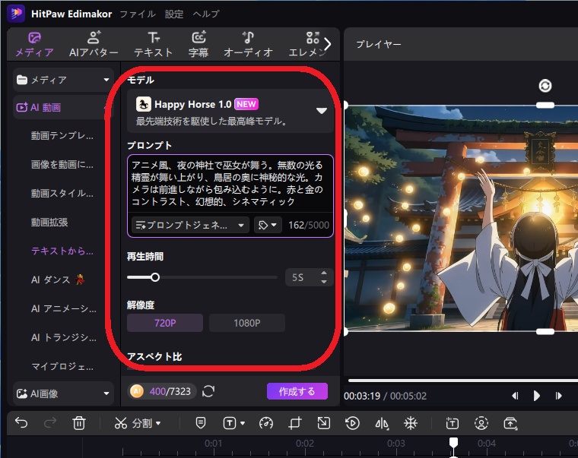578x458 pixels.
Task: Step to previous frame in player
Action: pyautogui.click(x=516, y=396)
